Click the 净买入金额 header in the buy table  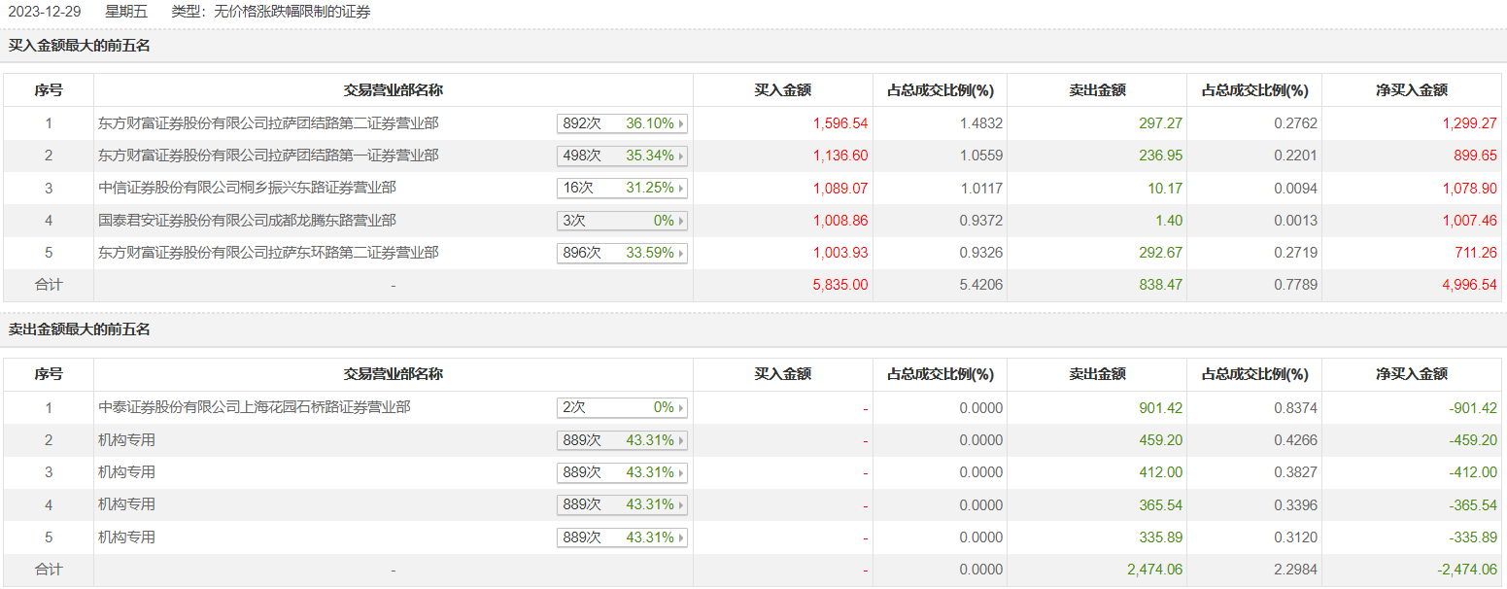tap(1411, 90)
